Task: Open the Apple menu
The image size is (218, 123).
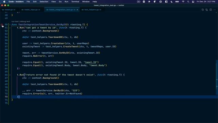Action: (4, 2)
